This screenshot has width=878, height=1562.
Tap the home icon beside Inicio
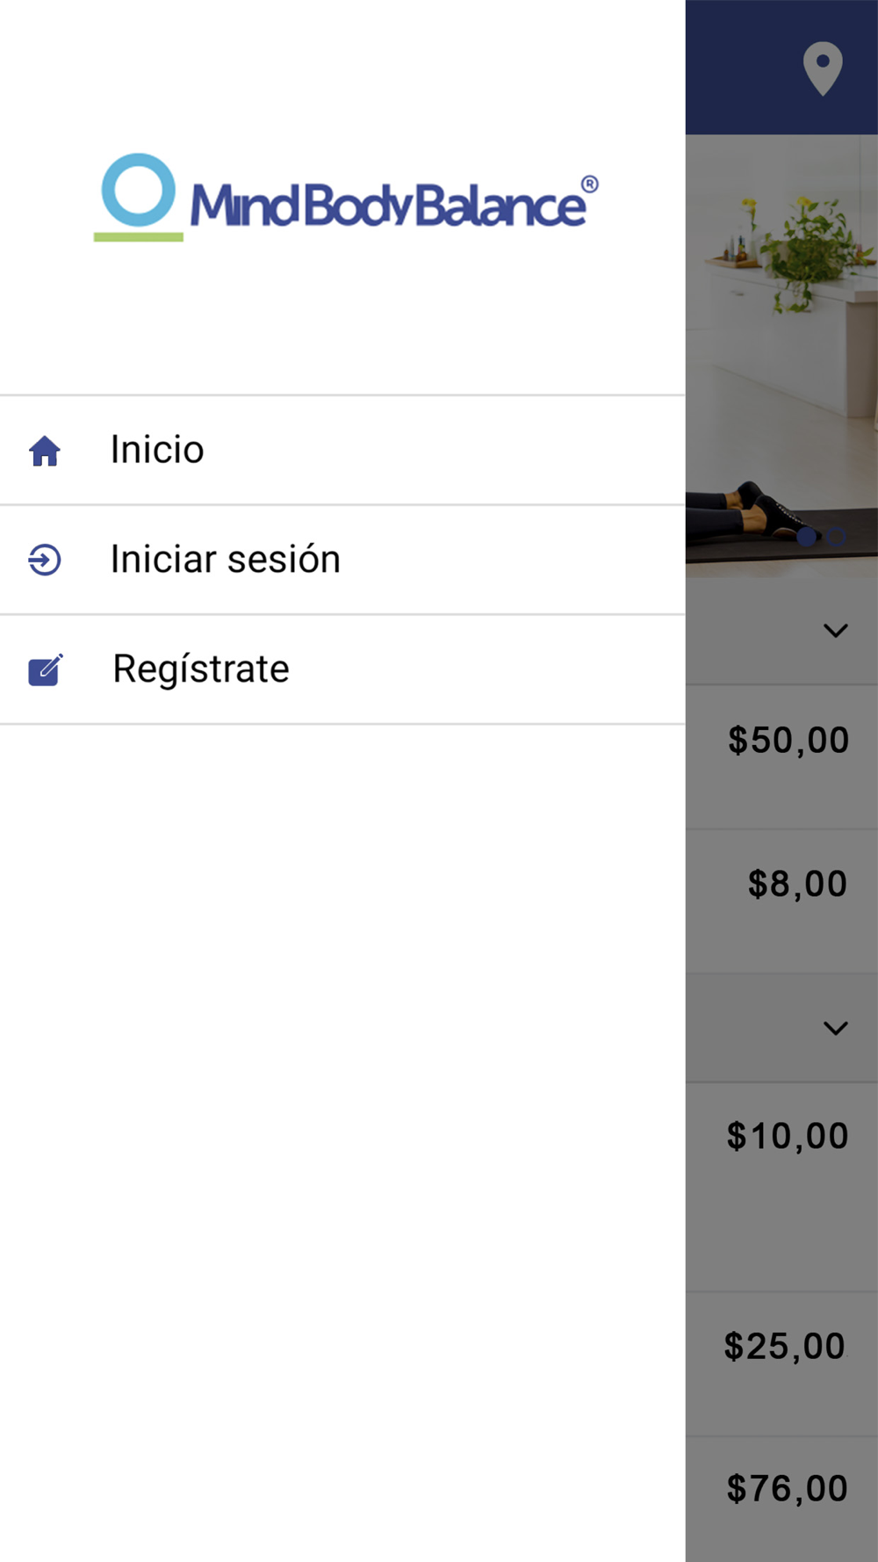point(45,451)
